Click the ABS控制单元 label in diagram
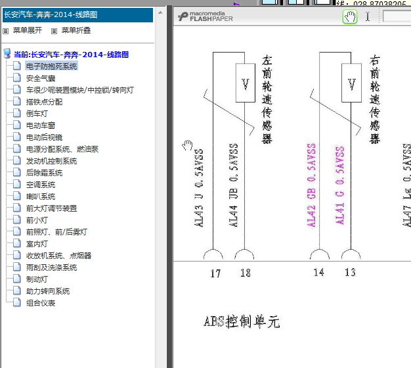This screenshot has width=411, height=368. [x=242, y=321]
